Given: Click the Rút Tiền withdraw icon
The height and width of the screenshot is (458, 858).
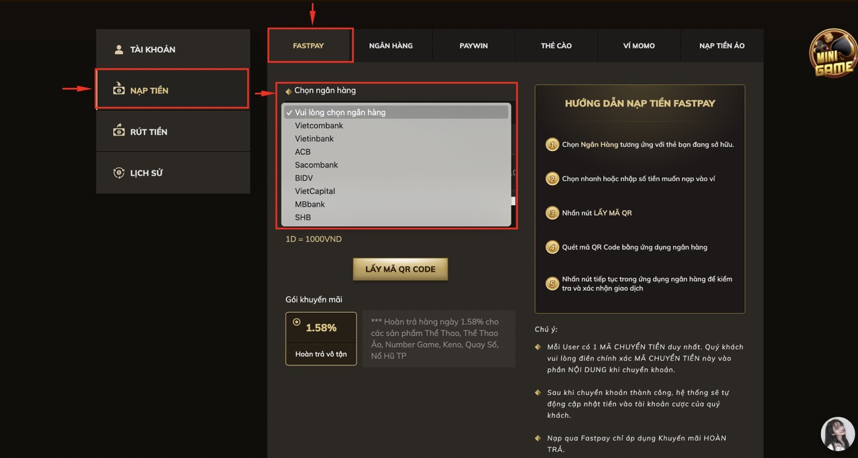Looking at the screenshot, I should point(119,131).
